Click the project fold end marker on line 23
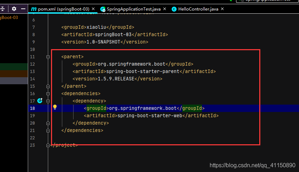The width and height of the screenshot is (299, 172). pyautogui.click(x=48, y=145)
